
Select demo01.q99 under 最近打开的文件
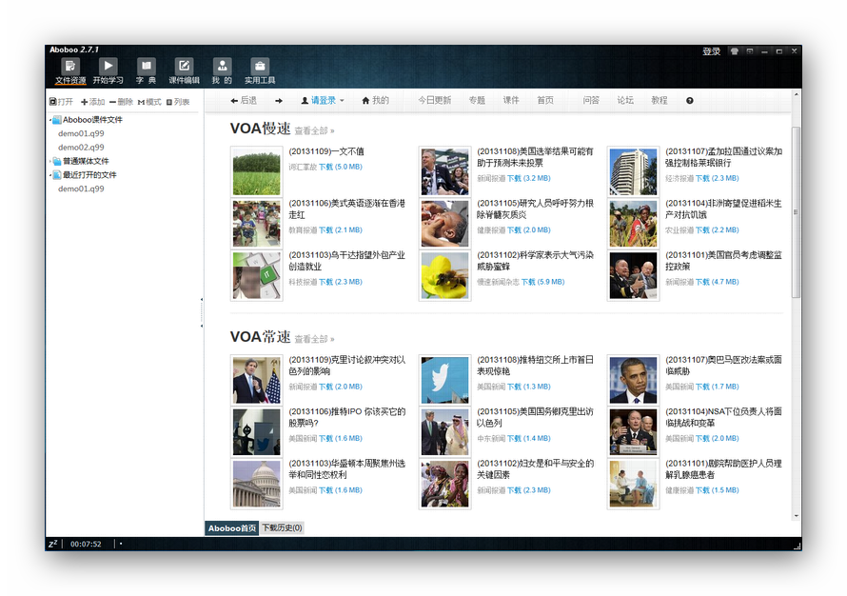(81, 189)
